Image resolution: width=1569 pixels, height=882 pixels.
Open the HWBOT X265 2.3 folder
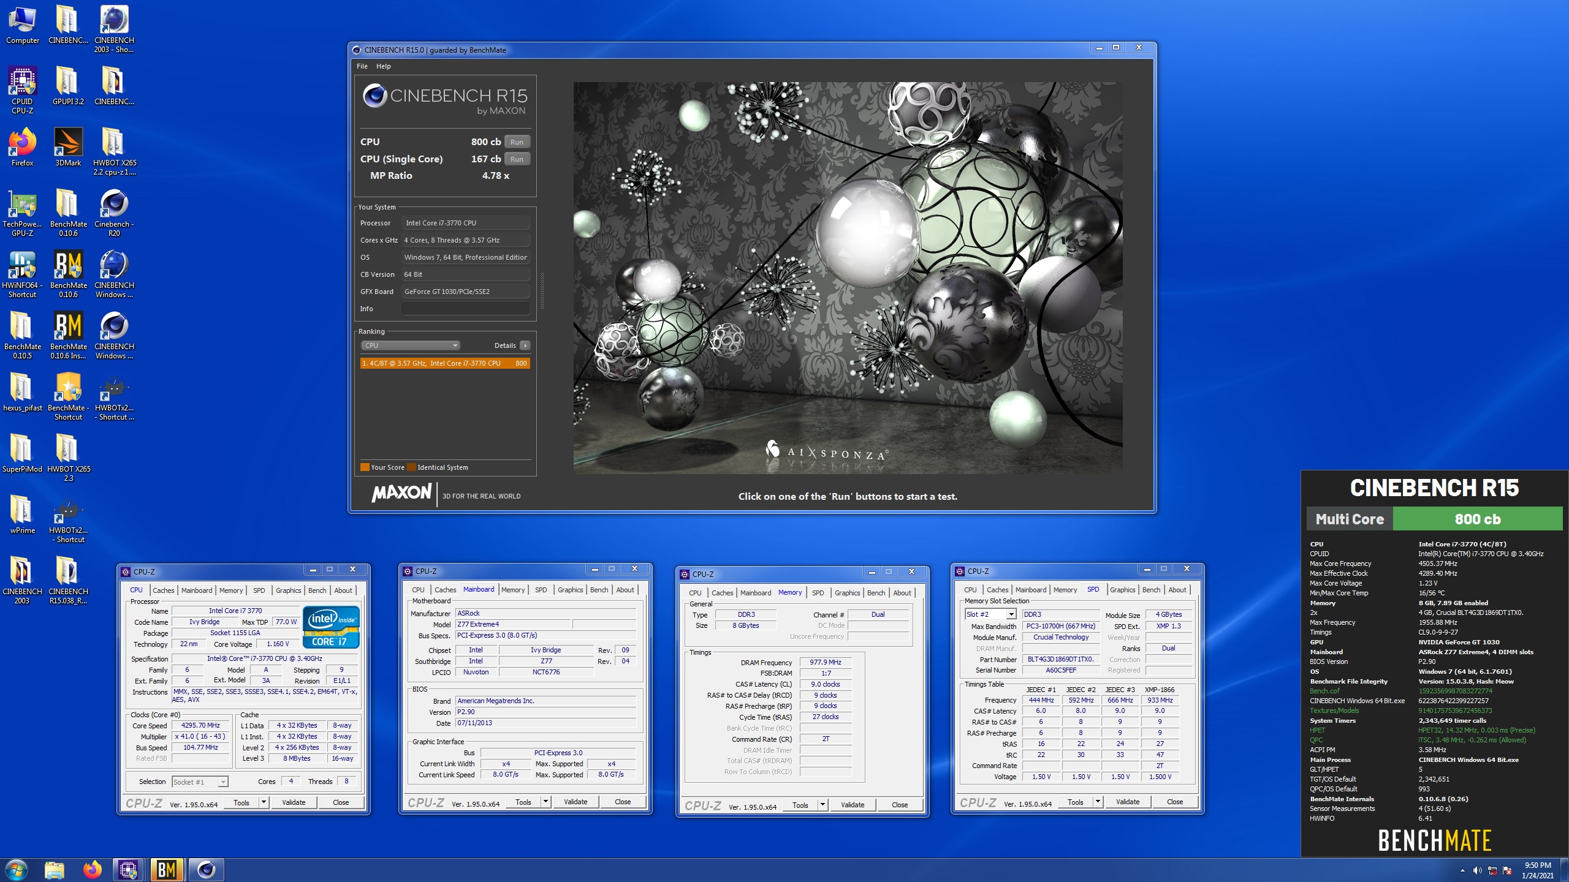[68, 458]
